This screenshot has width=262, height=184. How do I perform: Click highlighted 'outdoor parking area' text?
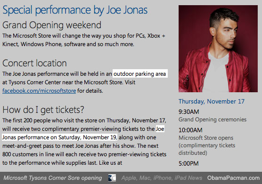coord(140,74)
